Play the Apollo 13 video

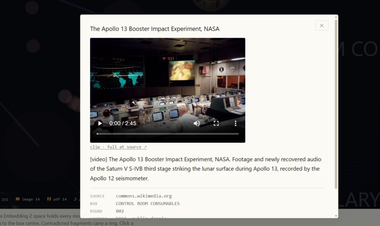coord(100,123)
